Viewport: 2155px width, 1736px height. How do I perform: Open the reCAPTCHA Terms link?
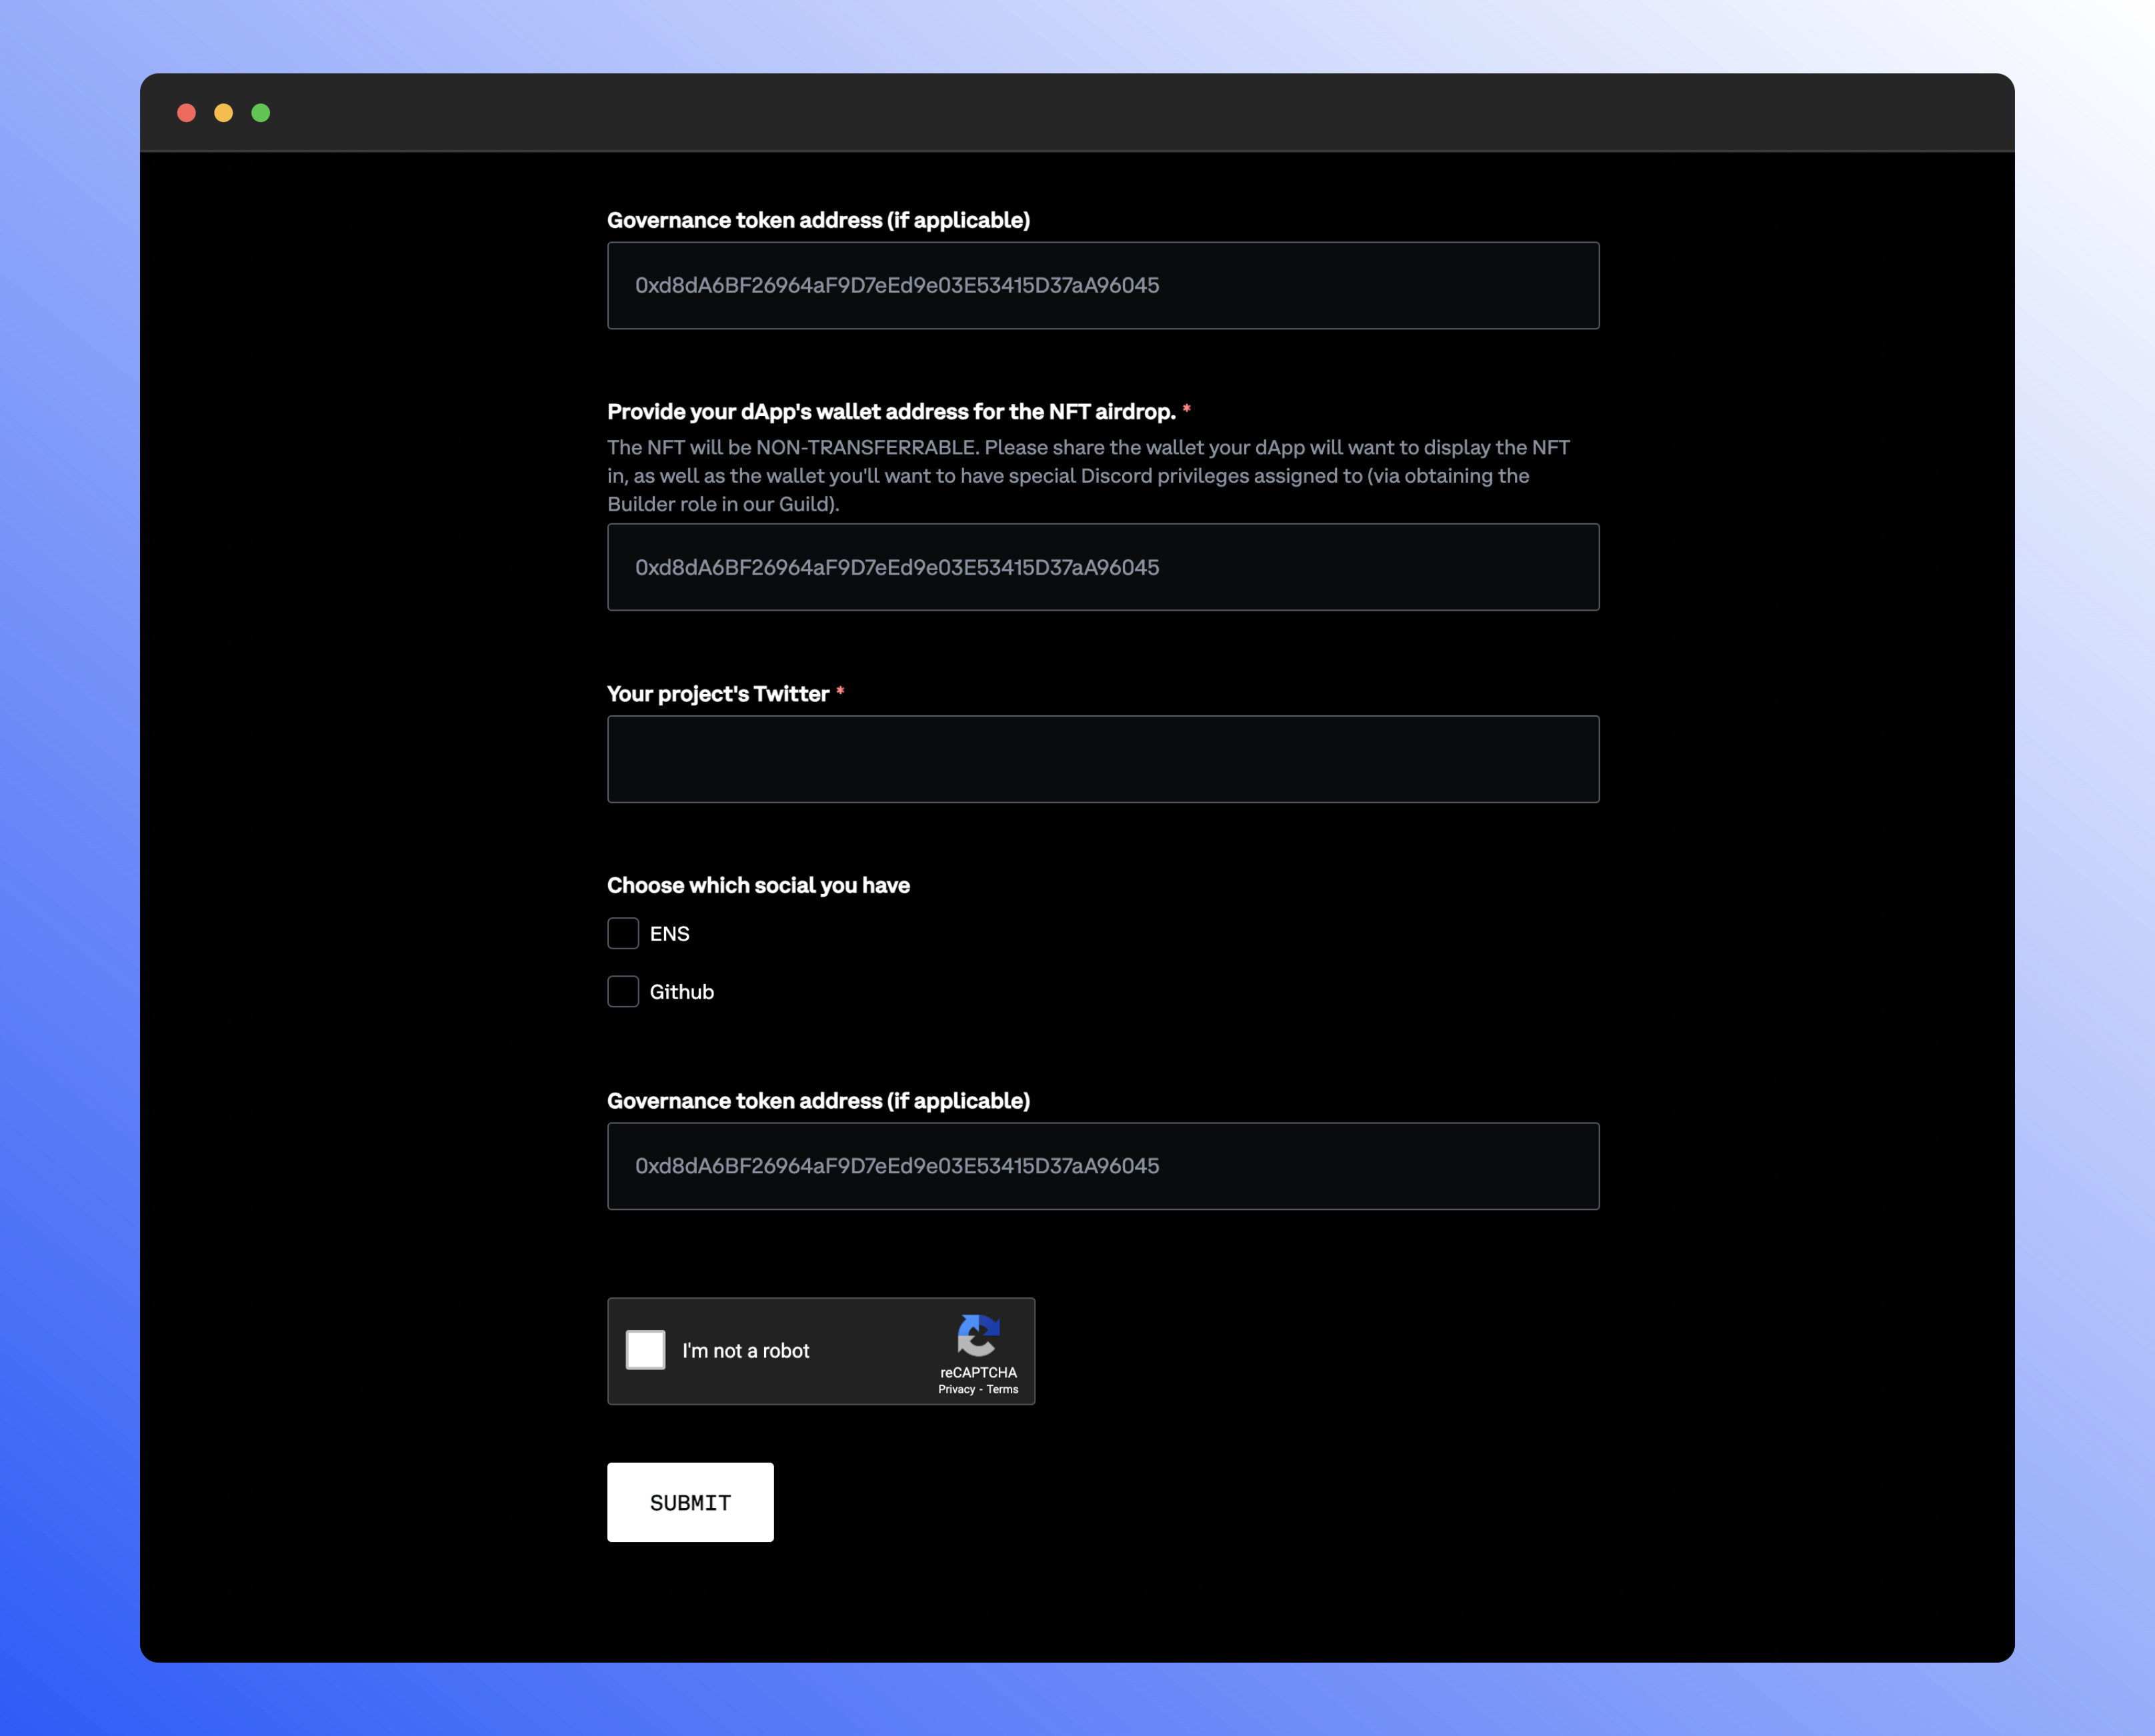click(1002, 1389)
